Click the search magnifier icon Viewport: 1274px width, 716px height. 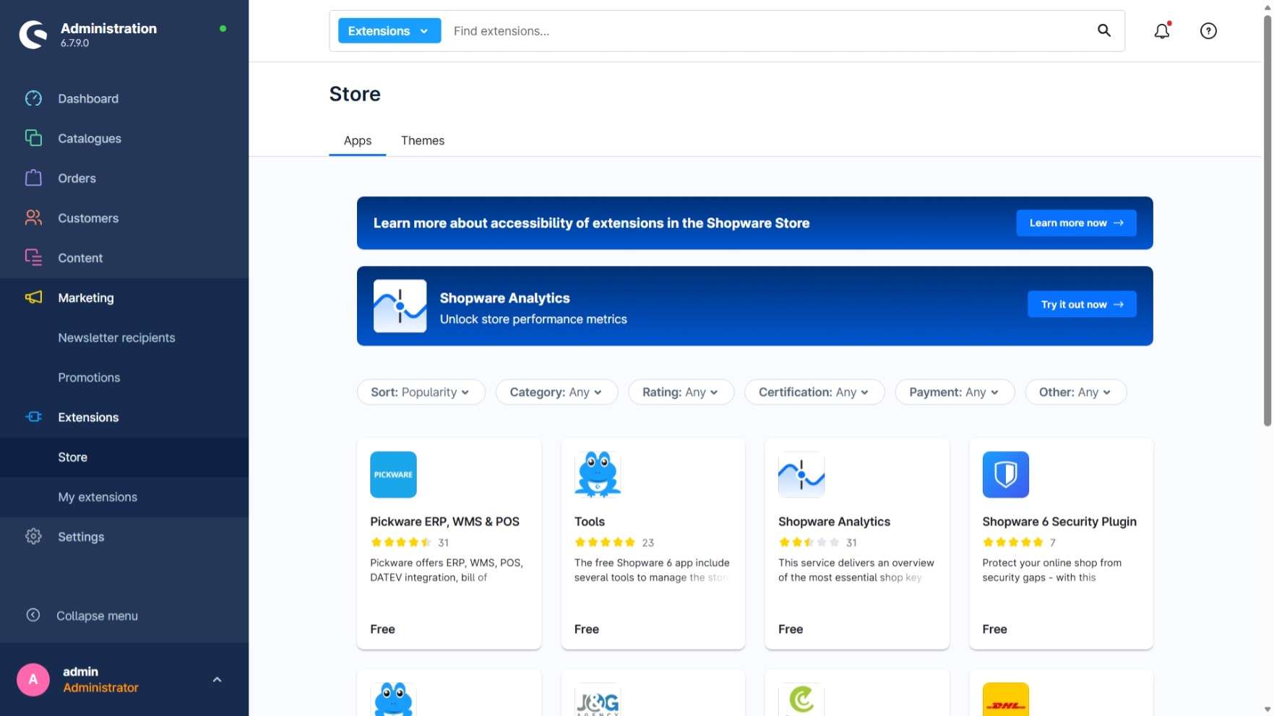click(x=1103, y=30)
